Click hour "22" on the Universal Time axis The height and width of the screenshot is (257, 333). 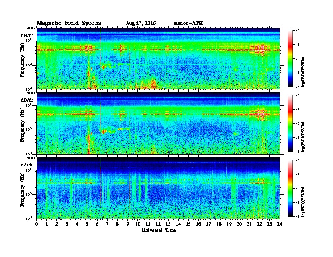coord(259,224)
